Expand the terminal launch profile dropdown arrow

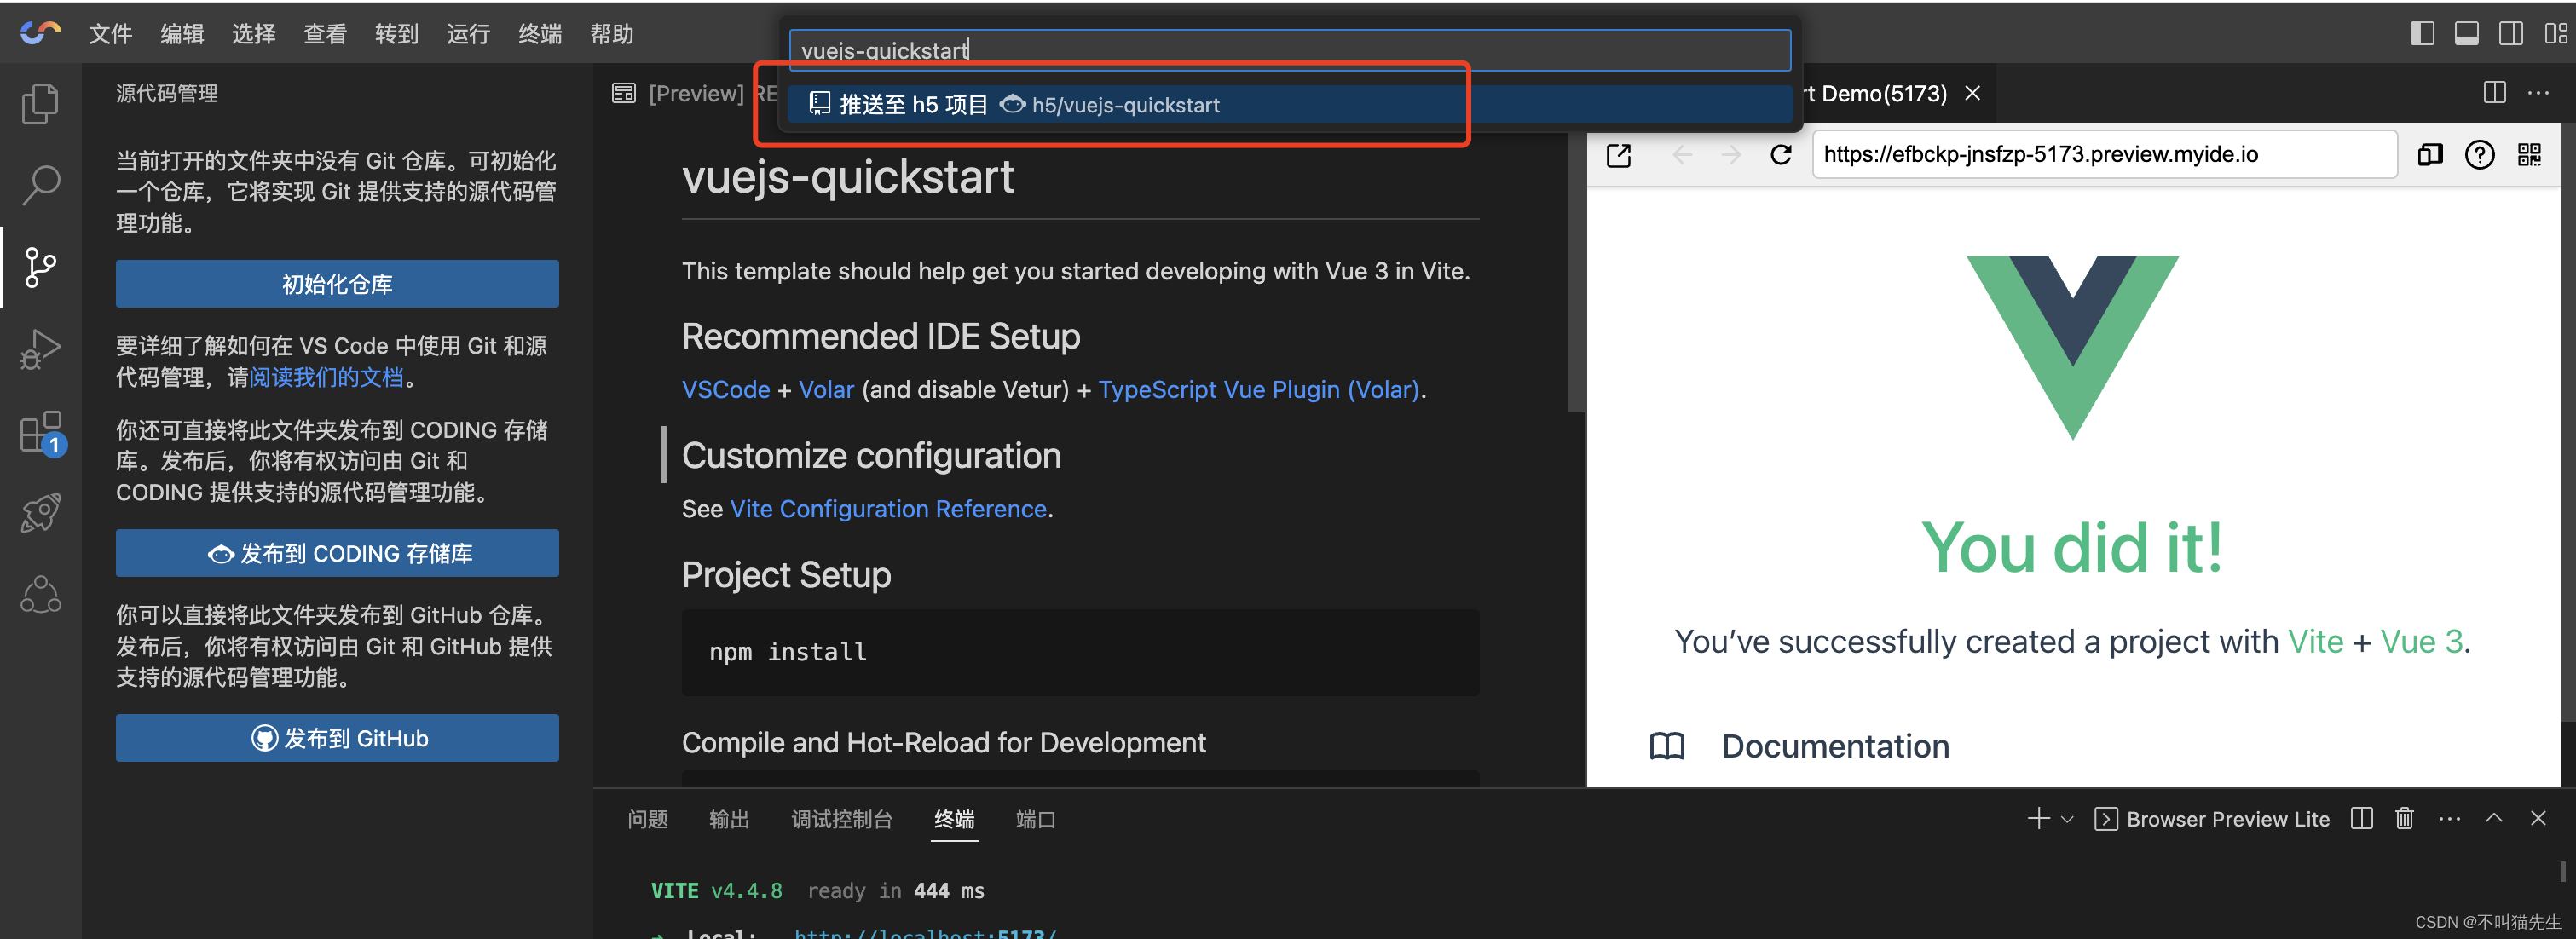[2067, 819]
